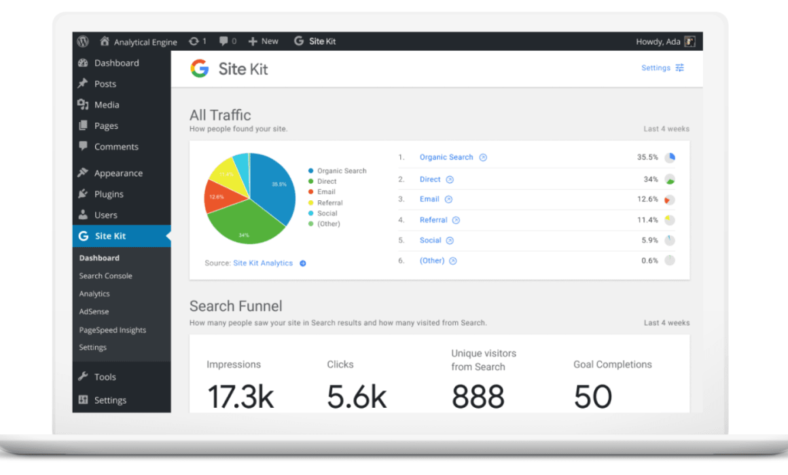This screenshot has width=788, height=475.
Task: Click the New content button
Action: pos(264,41)
